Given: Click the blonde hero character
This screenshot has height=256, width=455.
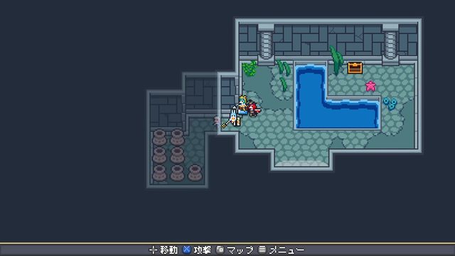Looking at the screenshot, I should (242, 105).
